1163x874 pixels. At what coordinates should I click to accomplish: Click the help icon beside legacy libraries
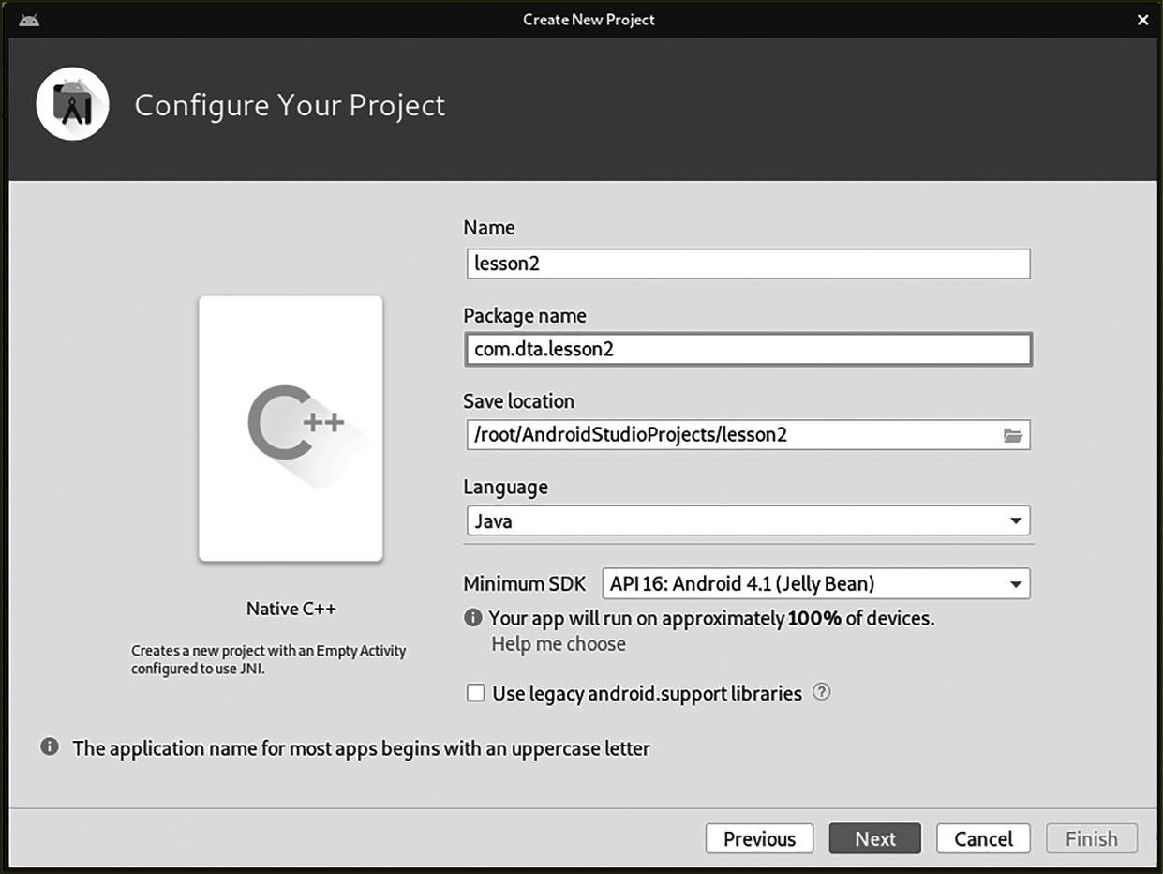pyautogui.click(x=821, y=693)
